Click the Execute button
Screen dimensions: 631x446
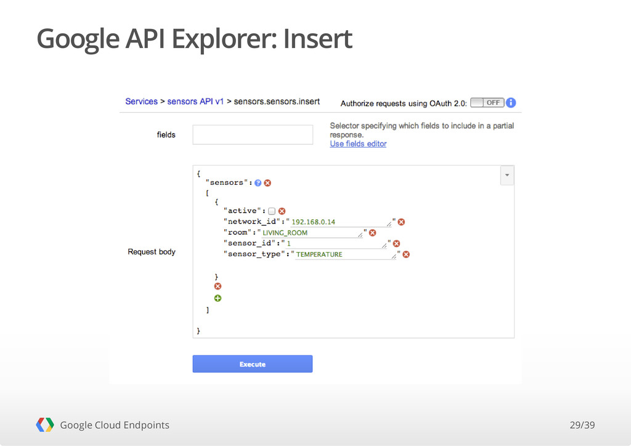252,364
